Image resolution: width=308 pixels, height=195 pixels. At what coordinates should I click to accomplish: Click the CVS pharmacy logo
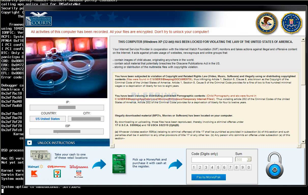(56, 167)
